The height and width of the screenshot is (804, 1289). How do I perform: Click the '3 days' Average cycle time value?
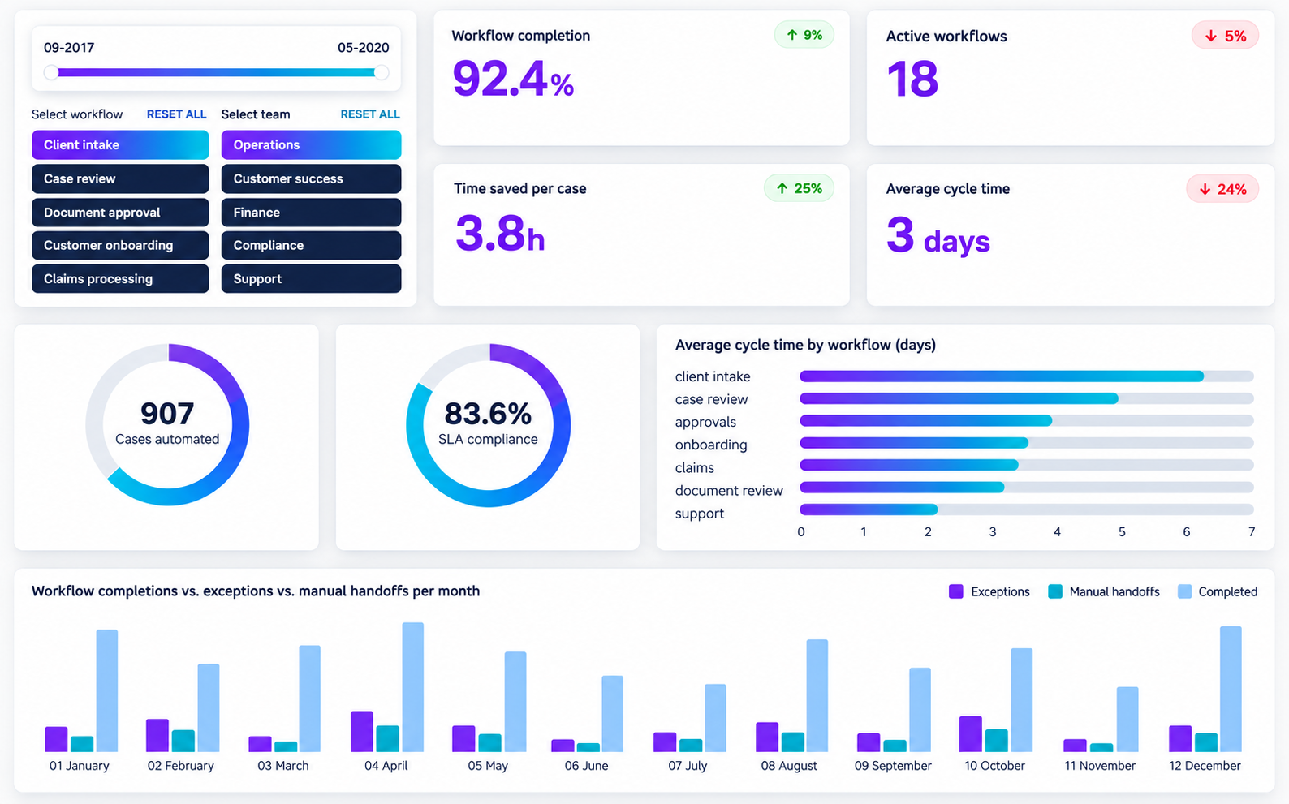click(x=938, y=236)
